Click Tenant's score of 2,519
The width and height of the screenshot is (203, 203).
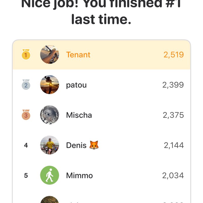[x=173, y=55]
